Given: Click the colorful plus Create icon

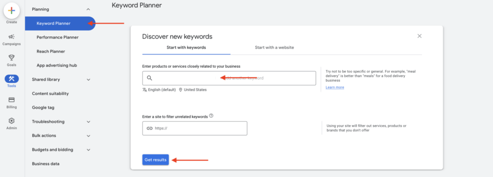Looking at the screenshot, I should (12, 11).
